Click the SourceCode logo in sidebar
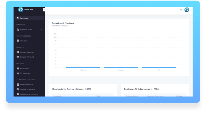Viewport: 206px width, 114px height. pos(21,10)
